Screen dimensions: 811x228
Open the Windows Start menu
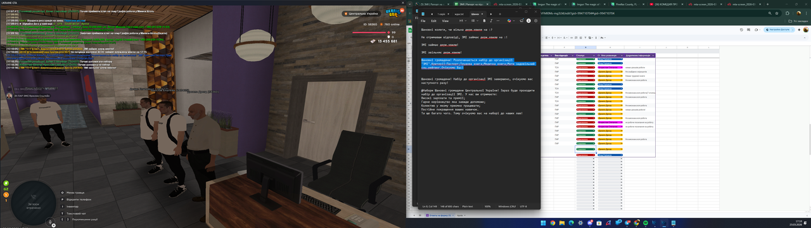pyautogui.click(x=543, y=223)
